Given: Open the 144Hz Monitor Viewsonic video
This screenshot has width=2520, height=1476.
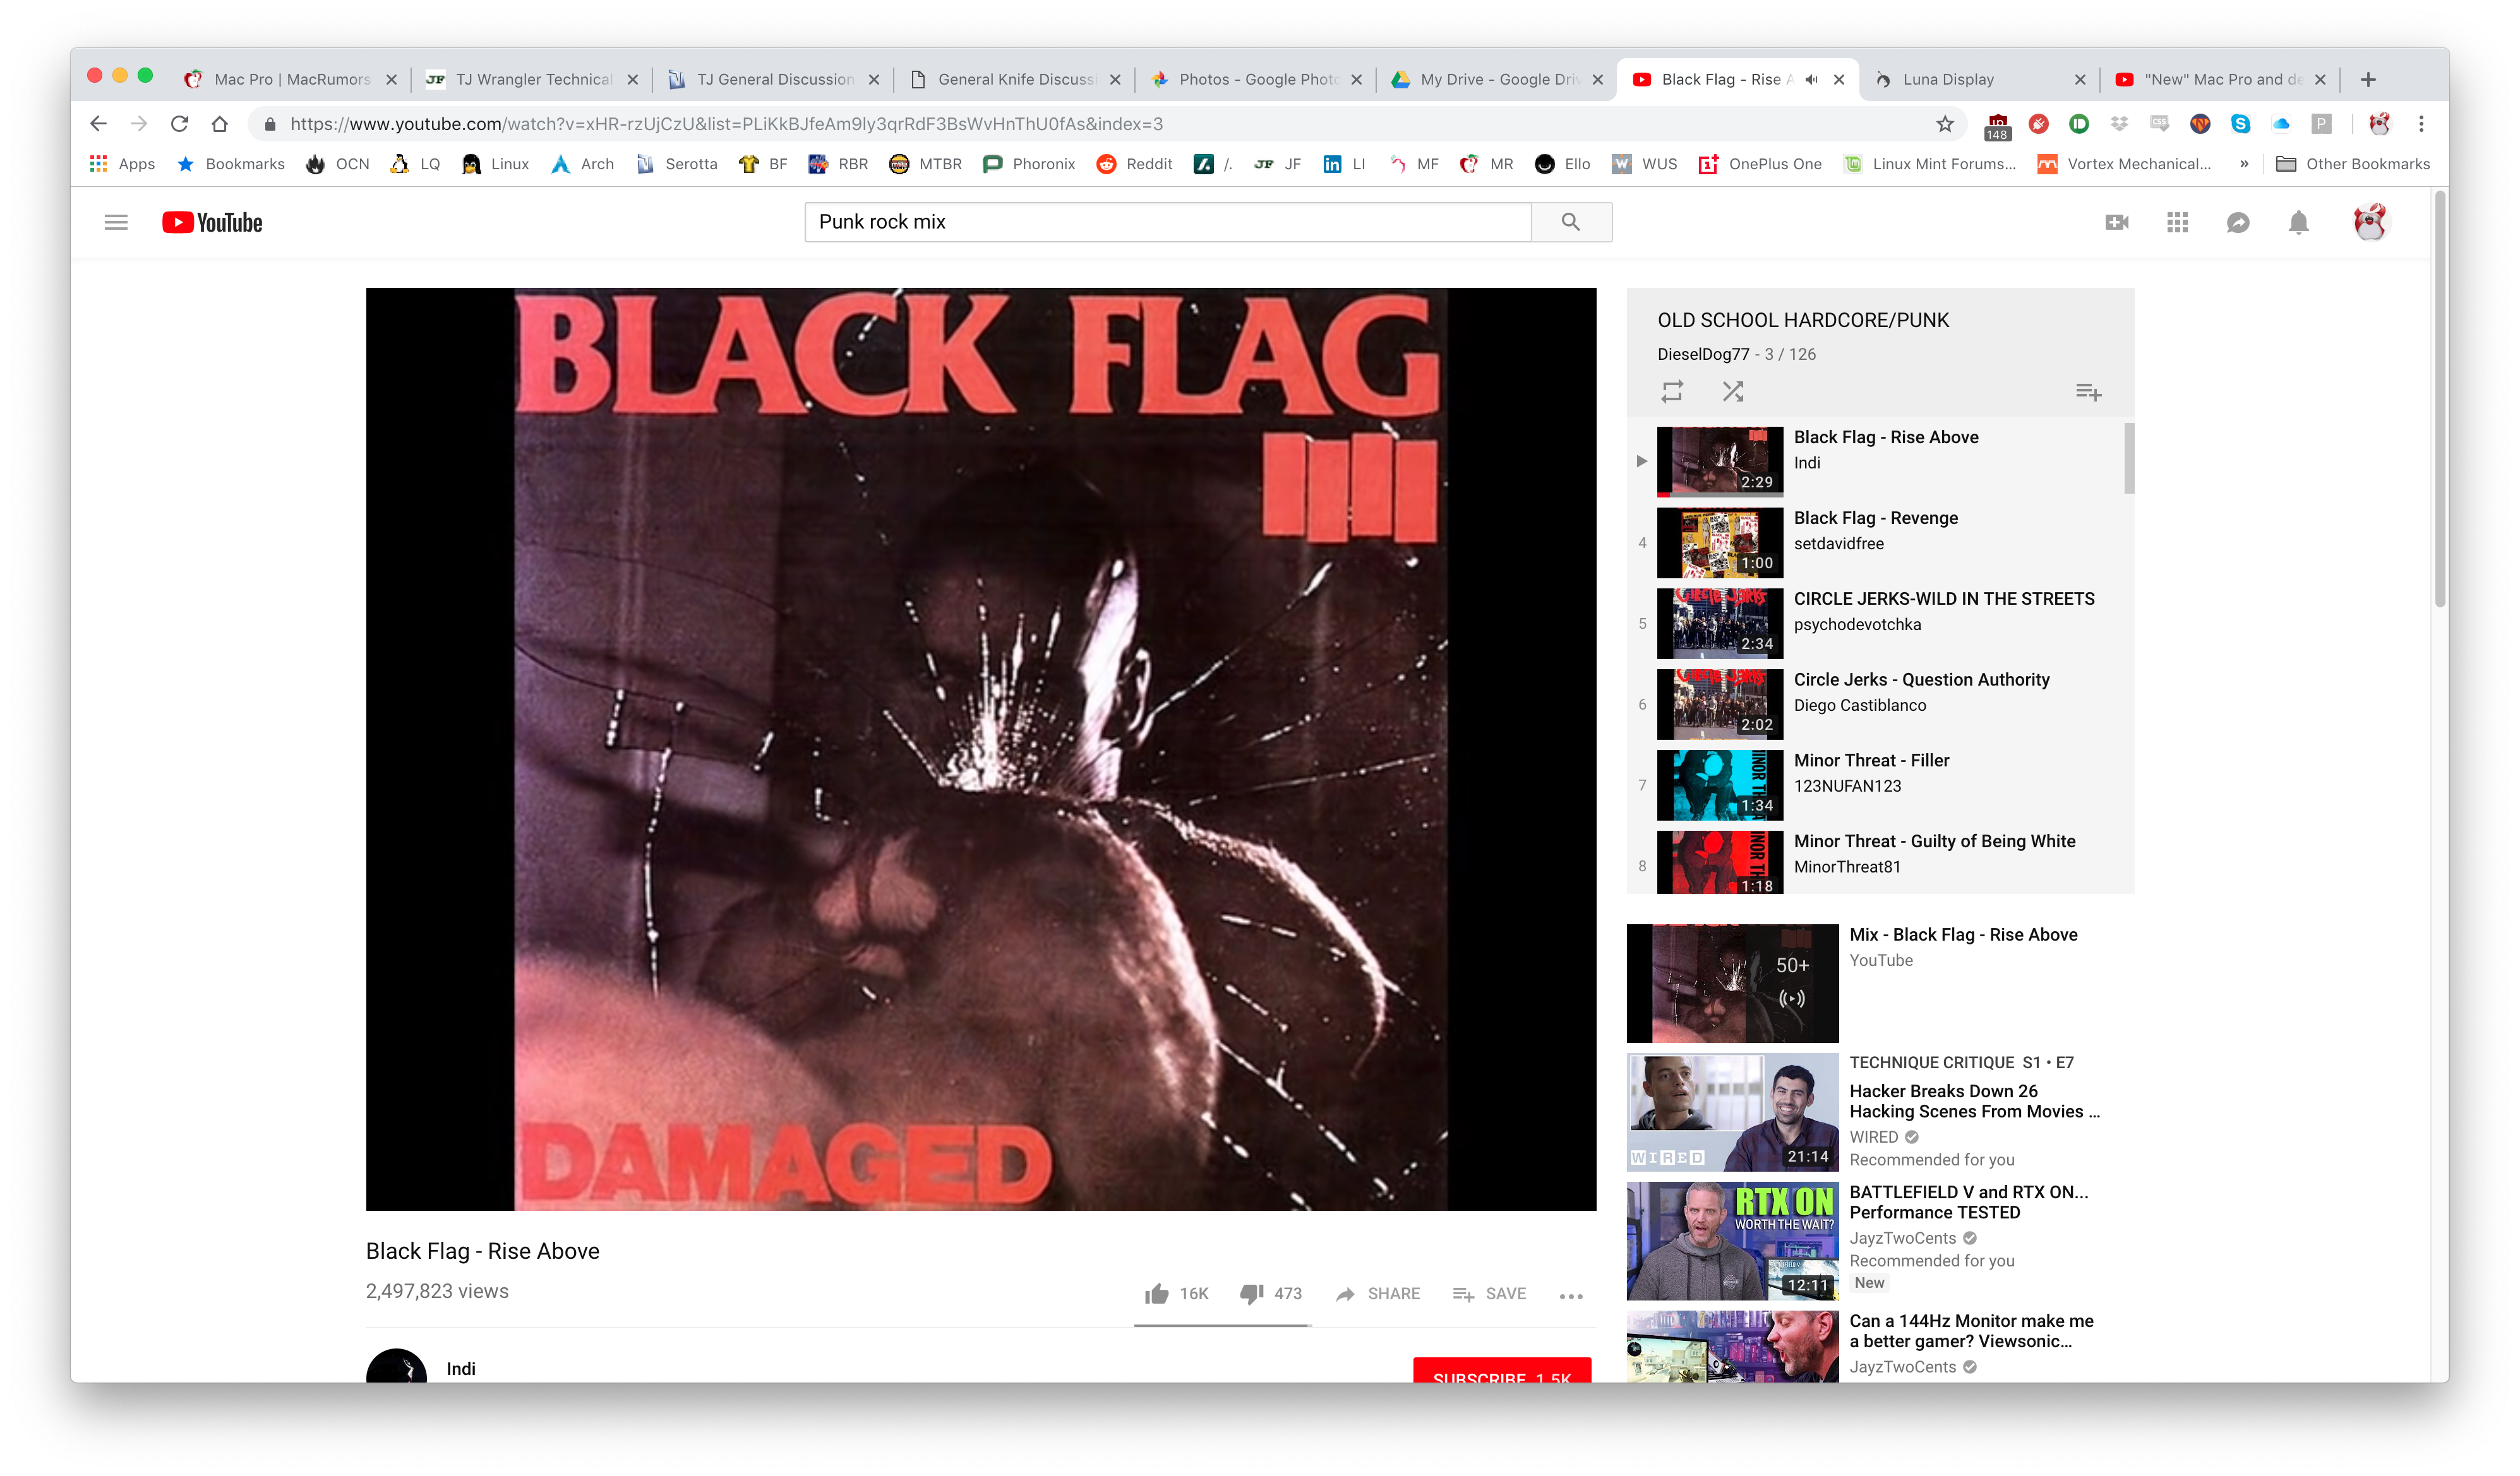Looking at the screenshot, I should pos(1970,1330).
